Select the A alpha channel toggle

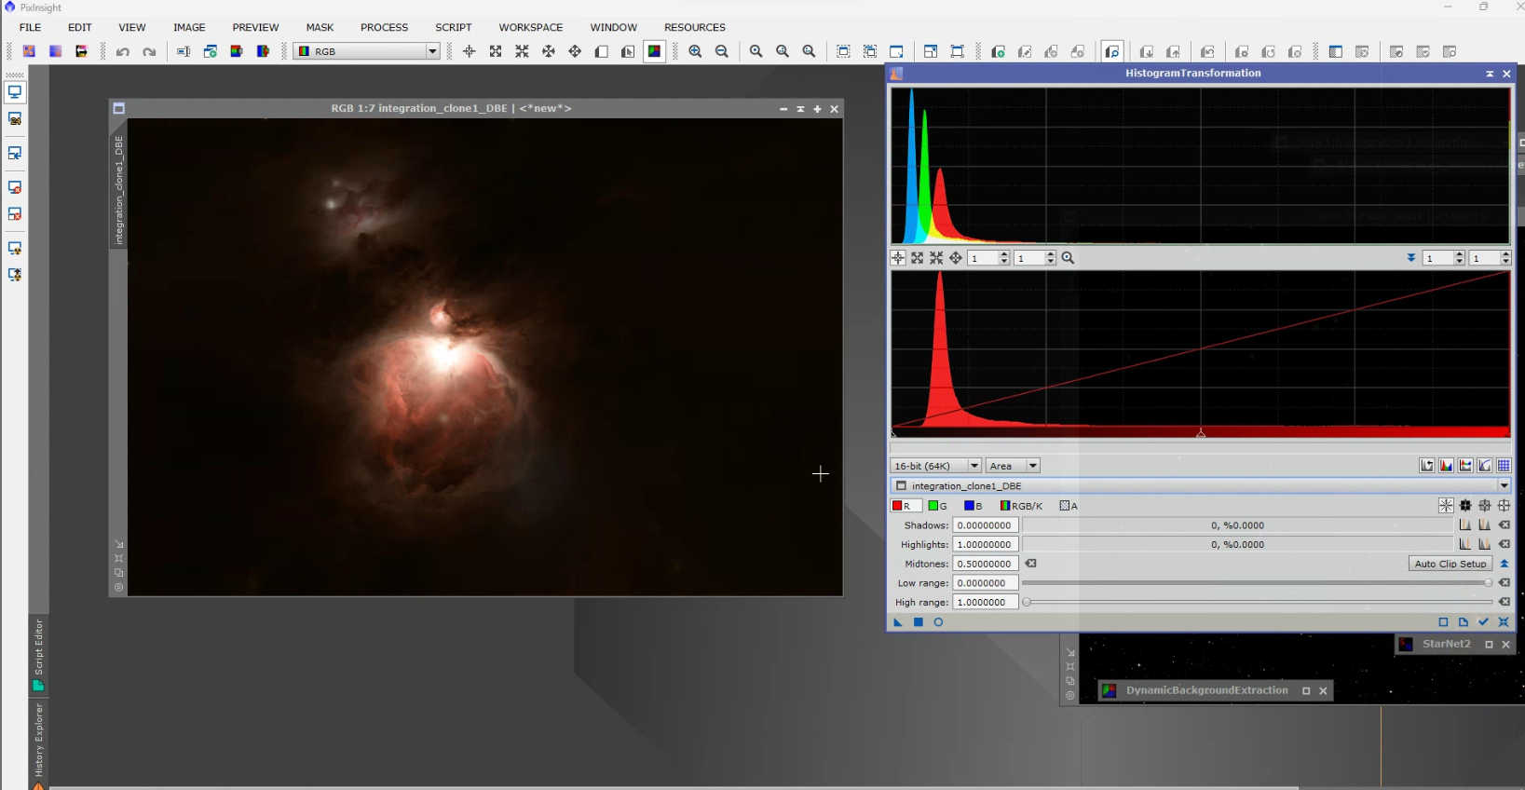tap(1069, 506)
